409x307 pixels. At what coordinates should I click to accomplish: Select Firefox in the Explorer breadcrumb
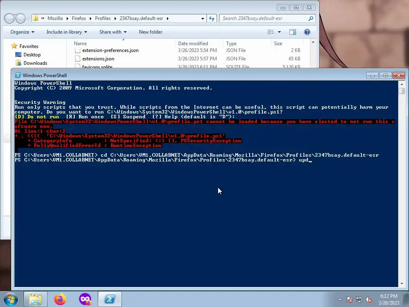79,18
